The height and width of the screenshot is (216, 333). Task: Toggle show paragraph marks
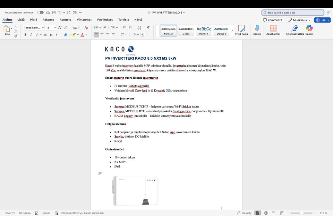pos(148,28)
